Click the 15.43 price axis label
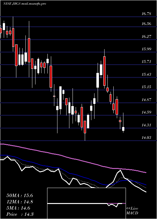 pyautogui.click(x=146, y=74)
